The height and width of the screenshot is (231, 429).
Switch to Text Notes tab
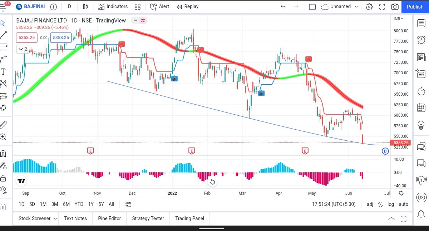(75, 219)
